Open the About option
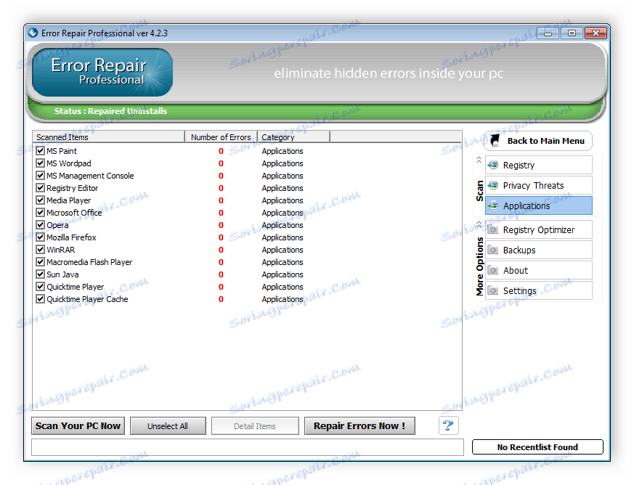The height and width of the screenshot is (485, 634). [x=539, y=270]
